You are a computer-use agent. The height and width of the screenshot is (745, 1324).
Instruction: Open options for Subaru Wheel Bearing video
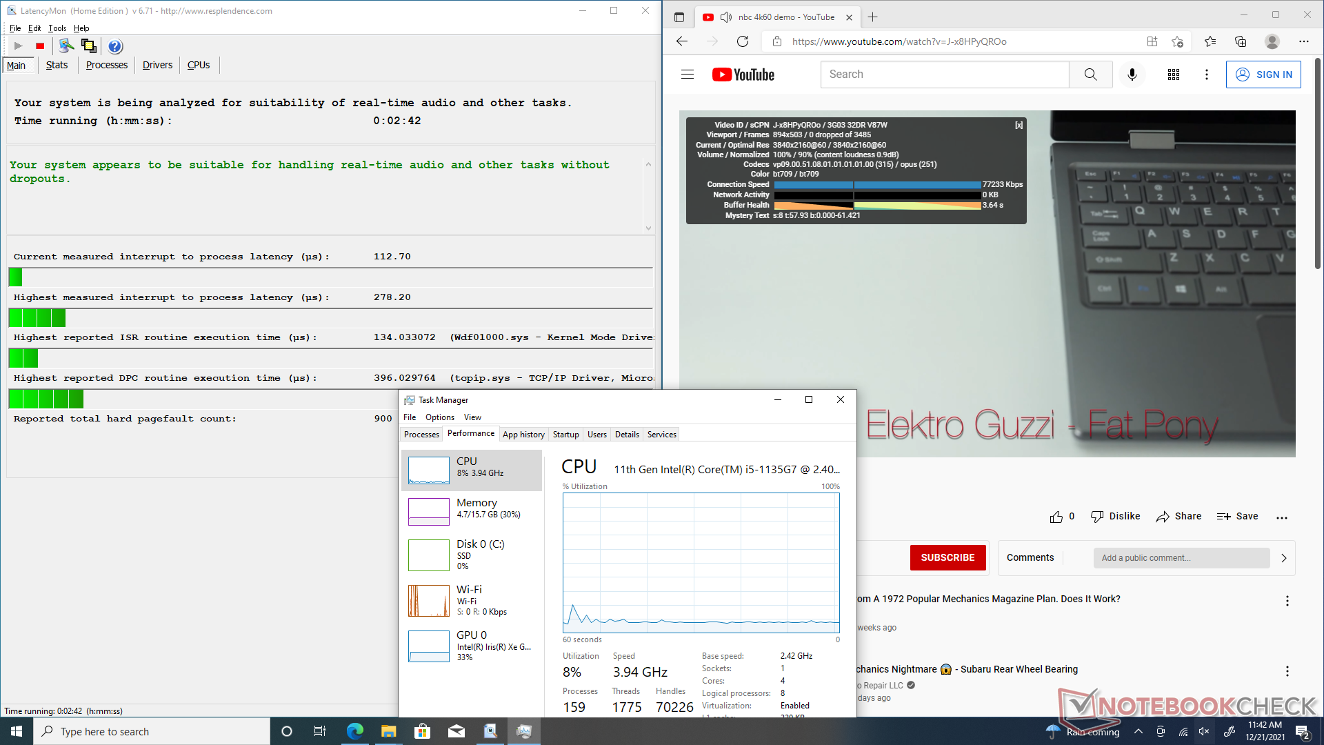(x=1287, y=671)
